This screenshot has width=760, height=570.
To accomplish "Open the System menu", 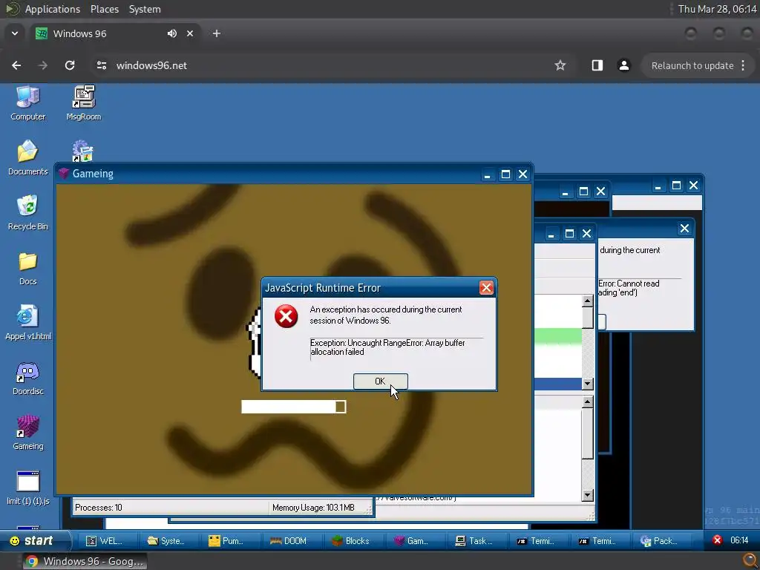I will (145, 9).
